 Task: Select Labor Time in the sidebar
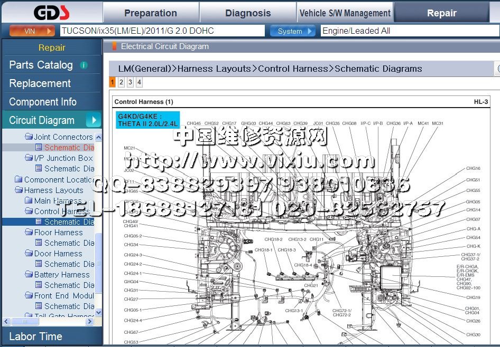(x=35, y=336)
